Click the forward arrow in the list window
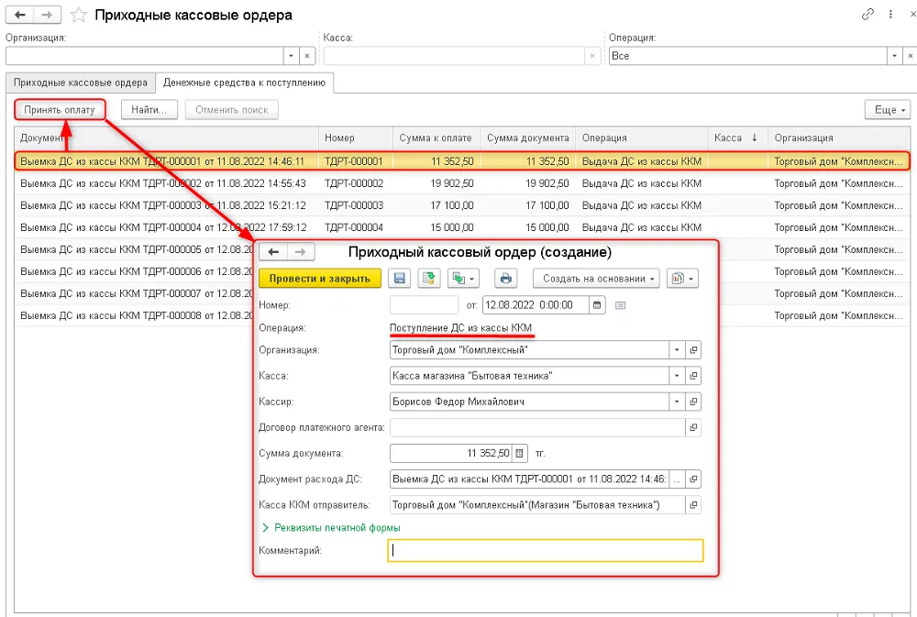Viewport: 917px width, 617px height. click(48, 15)
